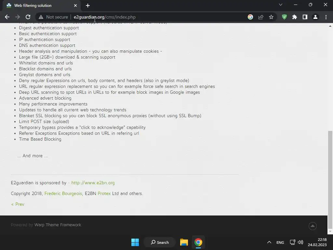Open the clock showing 22:18
This screenshot has height=250, width=333.
click(317, 242)
